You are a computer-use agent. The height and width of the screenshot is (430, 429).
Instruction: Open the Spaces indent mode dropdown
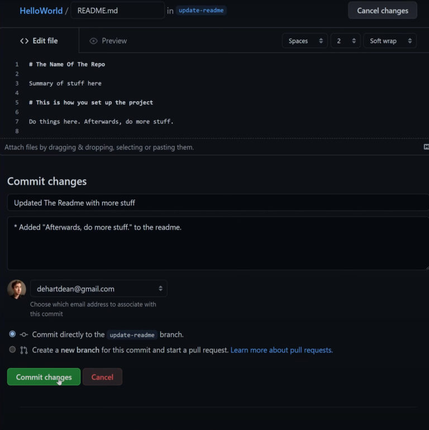[304, 41]
